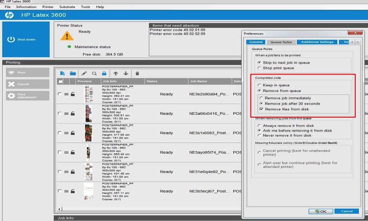Click list icon of job NE3s1x6083_Post...
The image size is (368, 221).
point(66,133)
